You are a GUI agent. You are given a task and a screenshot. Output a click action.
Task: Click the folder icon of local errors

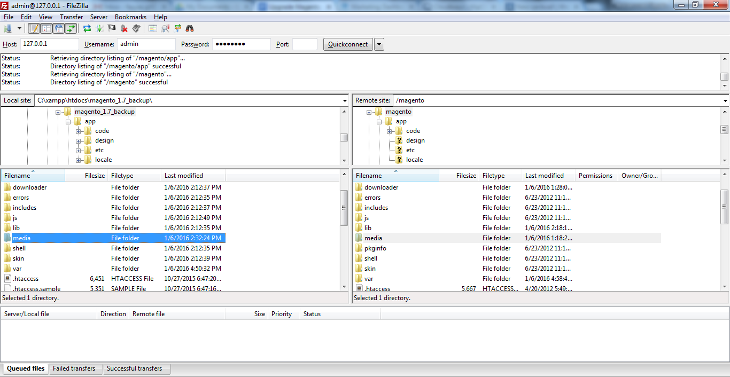pyautogui.click(x=7, y=198)
